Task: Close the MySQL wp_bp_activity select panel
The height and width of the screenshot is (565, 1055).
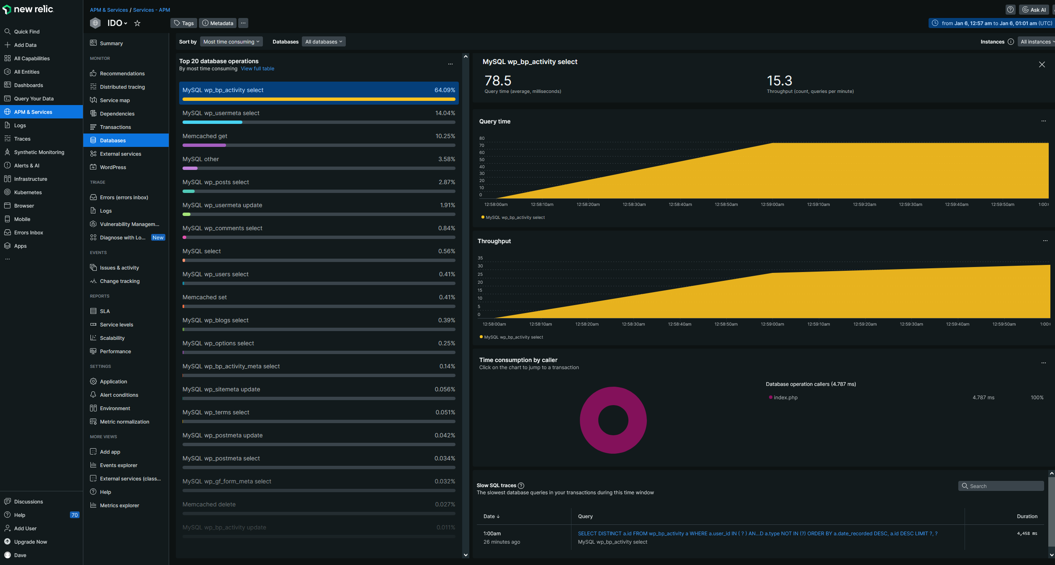Action: pyautogui.click(x=1042, y=64)
